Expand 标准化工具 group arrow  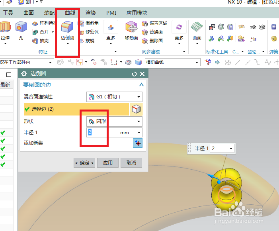(x=242, y=52)
